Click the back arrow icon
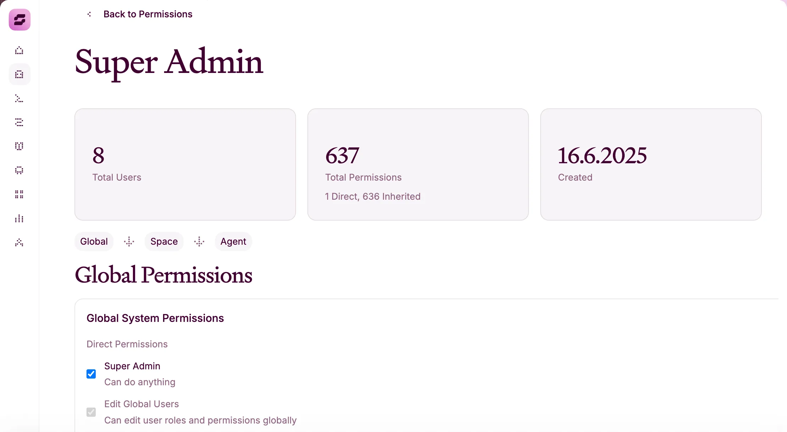This screenshot has width=787, height=432. click(x=89, y=14)
